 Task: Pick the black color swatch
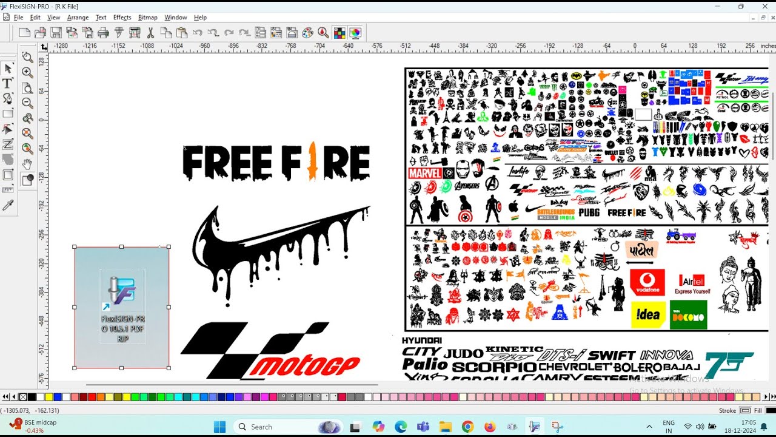[x=32, y=397]
